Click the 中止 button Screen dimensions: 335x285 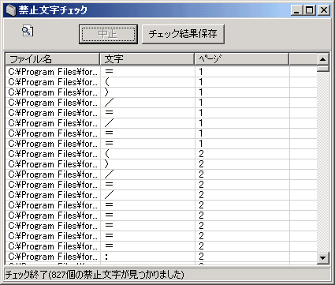(108, 34)
